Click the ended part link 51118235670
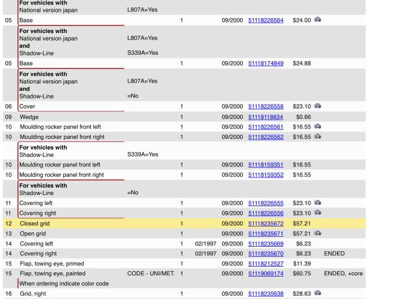The width and height of the screenshot is (398, 299). click(x=266, y=254)
